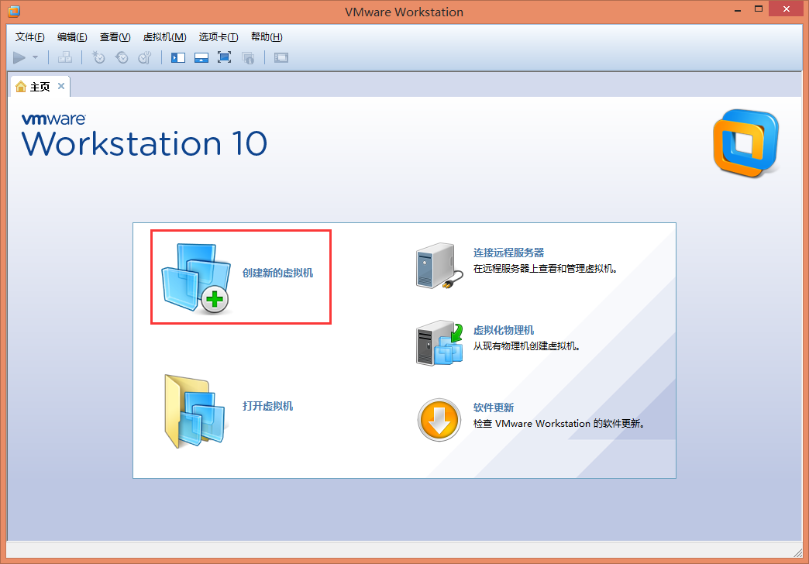Viewport: 809px width, 564px height.
Task: Maximize the VMware Workstation window
Action: click(759, 9)
